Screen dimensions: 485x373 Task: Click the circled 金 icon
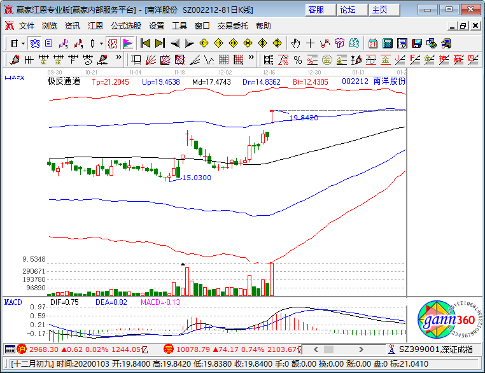click(x=327, y=60)
